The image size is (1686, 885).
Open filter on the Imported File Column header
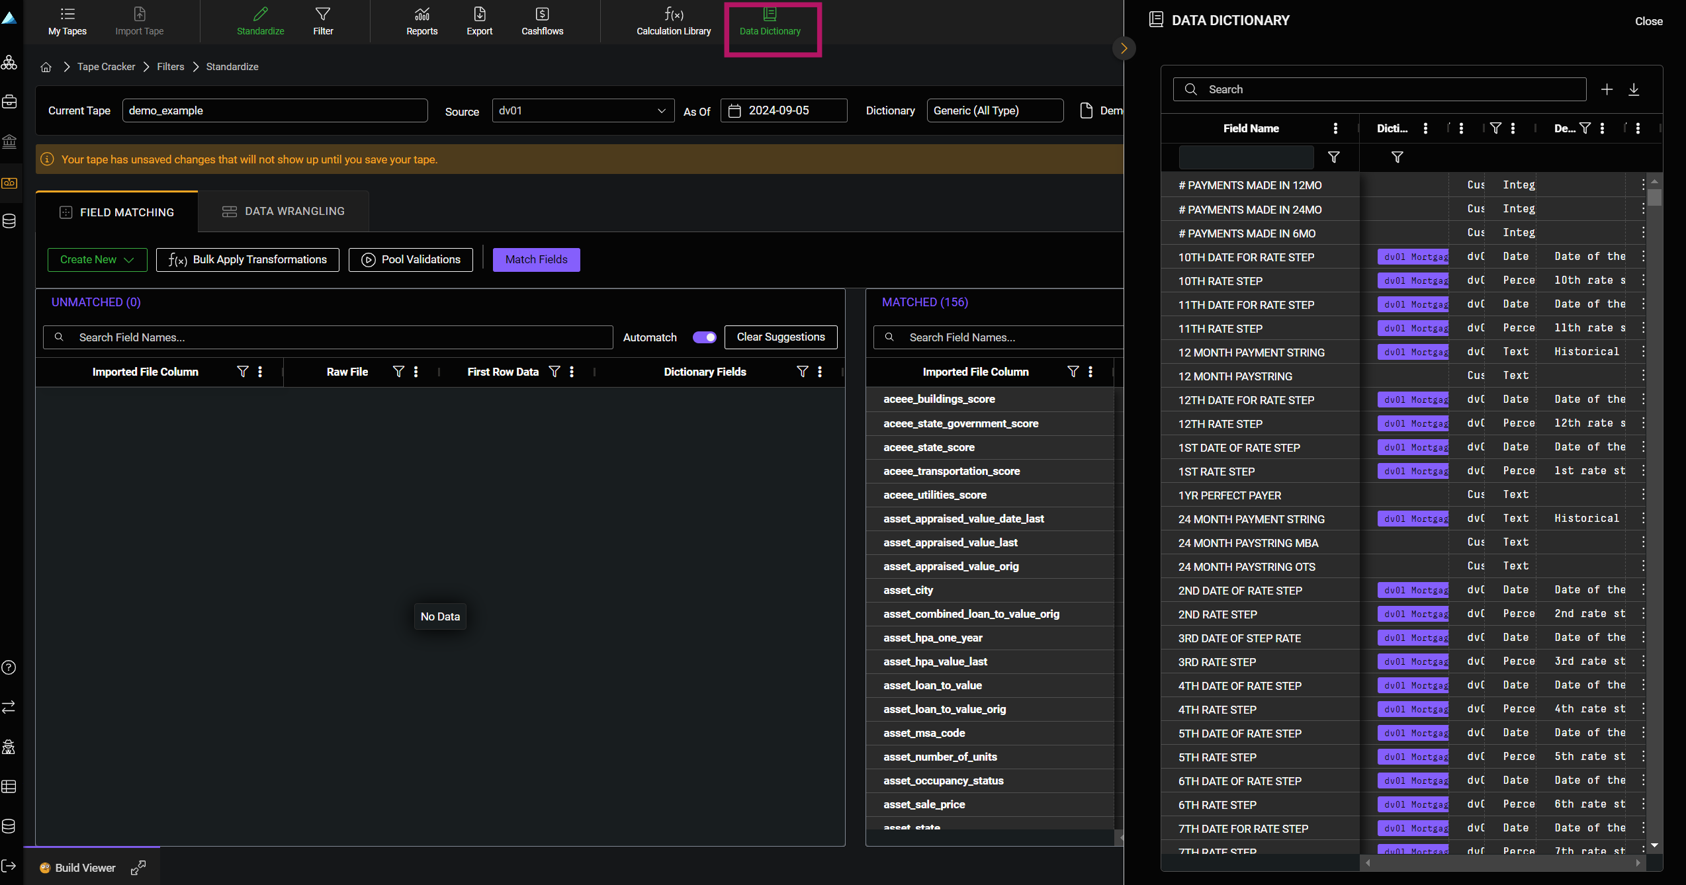coord(243,372)
